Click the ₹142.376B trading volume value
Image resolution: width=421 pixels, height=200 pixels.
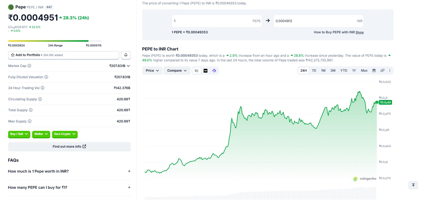click(122, 88)
